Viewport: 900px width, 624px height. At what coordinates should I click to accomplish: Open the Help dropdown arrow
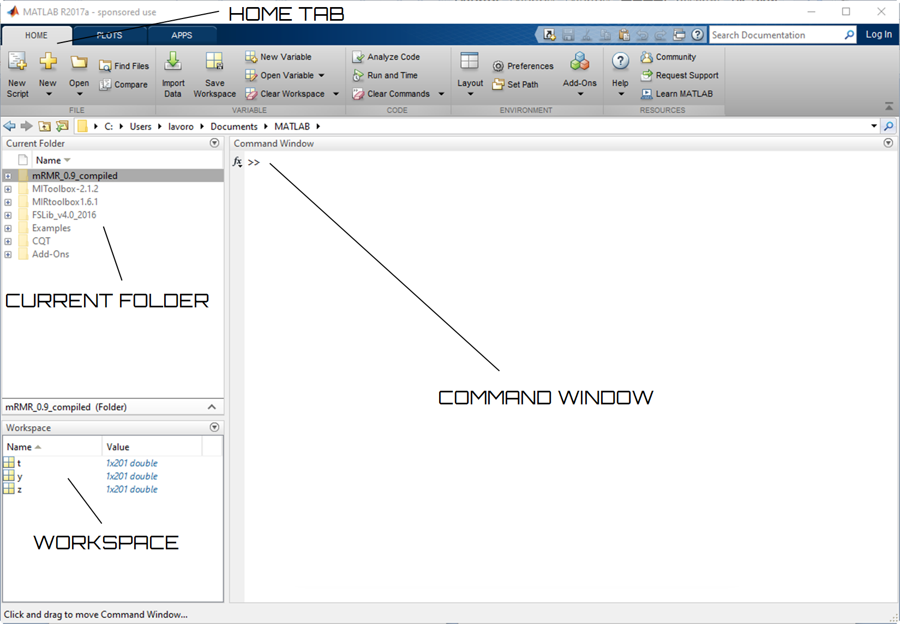(621, 94)
